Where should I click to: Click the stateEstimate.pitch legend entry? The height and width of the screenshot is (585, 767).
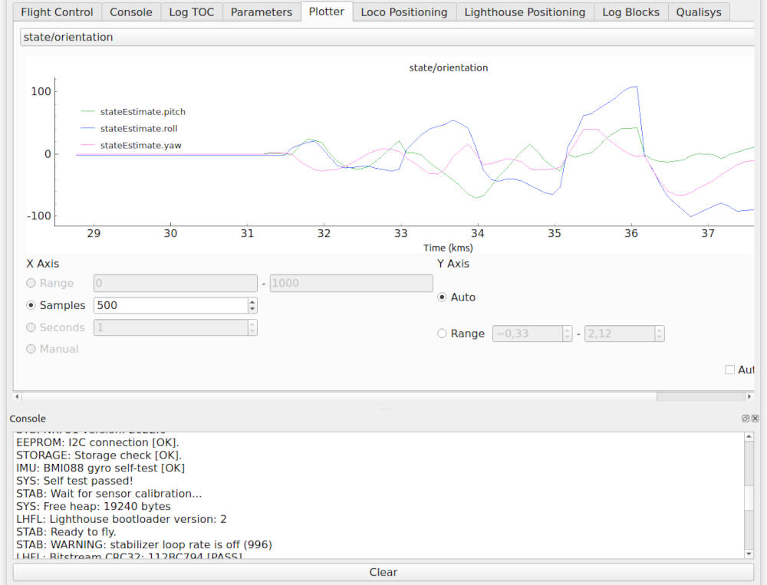[133, 111]
